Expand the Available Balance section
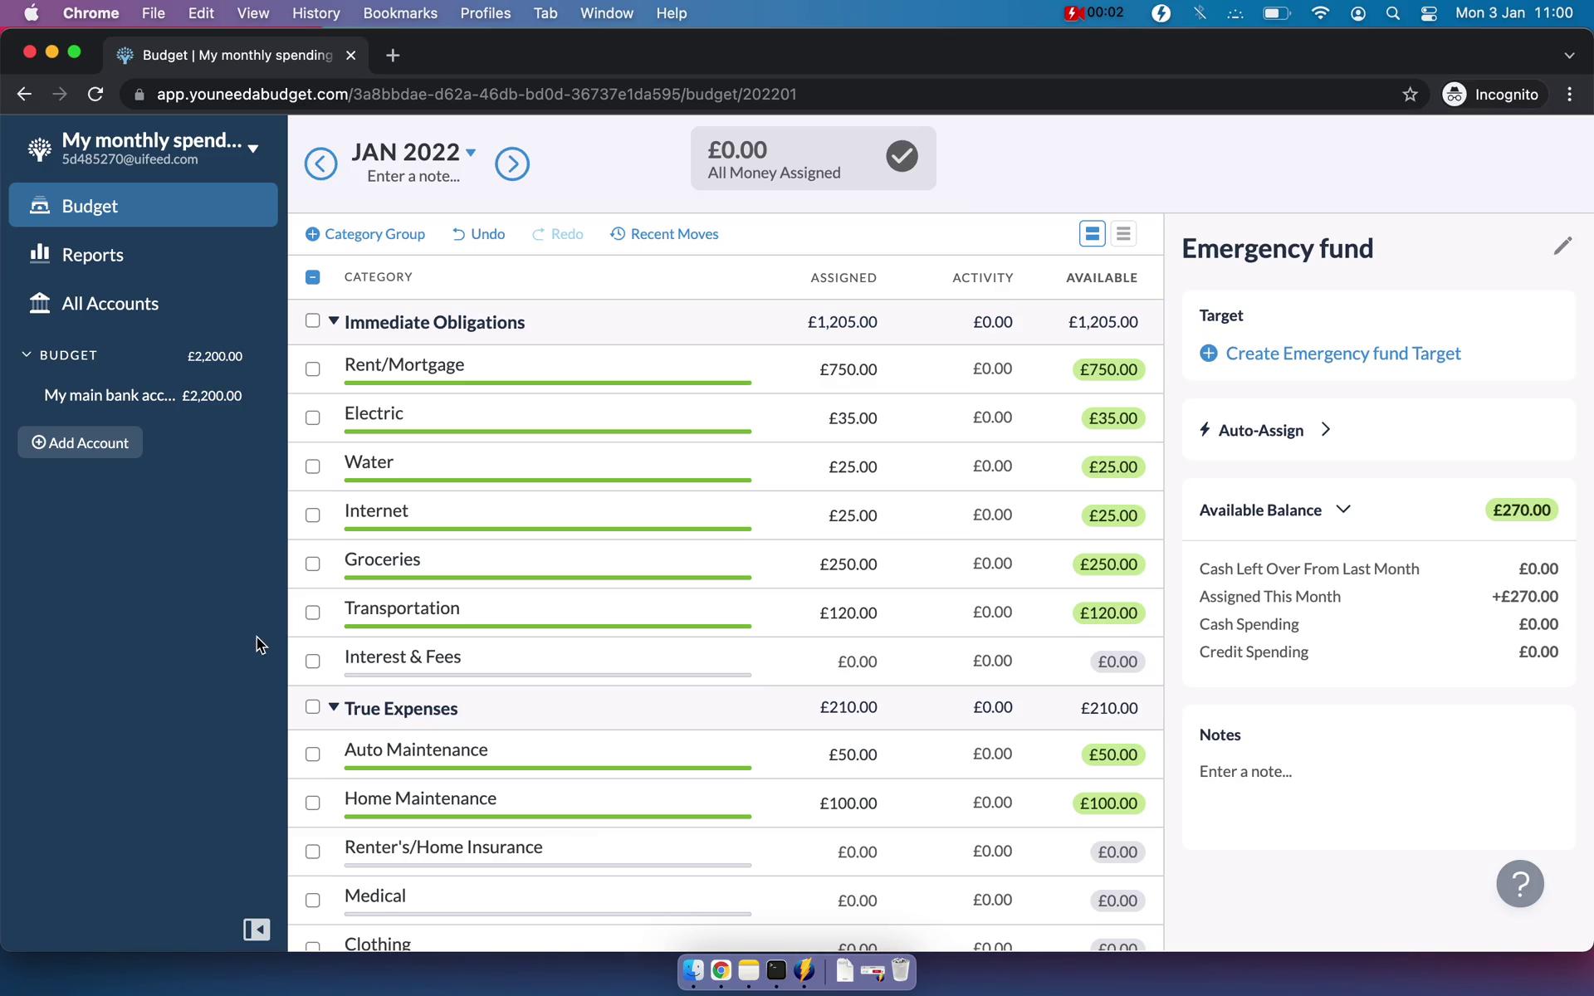Viewport: 1594px width, 996px height. click(1342, 508)
